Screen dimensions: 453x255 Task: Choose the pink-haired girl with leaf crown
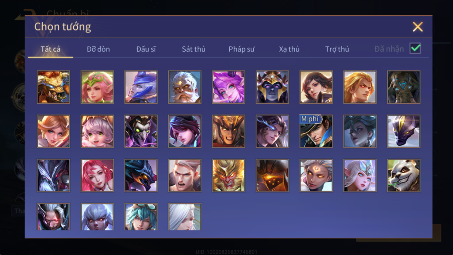[x=97, y=87]
